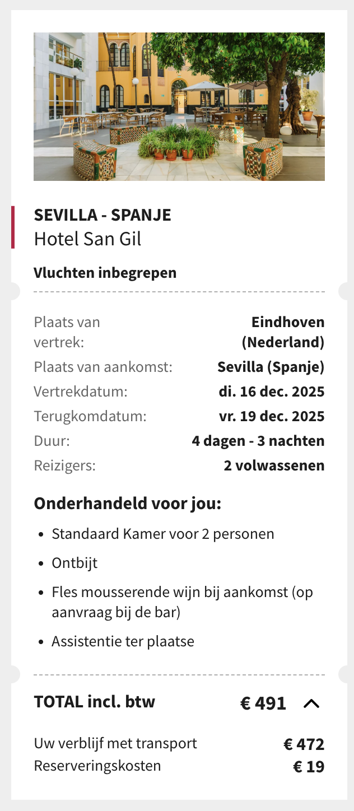The height and width of the screenshot is (811, 354).
Task: Click the Reserveringskosten line
Action: (97, 766)
